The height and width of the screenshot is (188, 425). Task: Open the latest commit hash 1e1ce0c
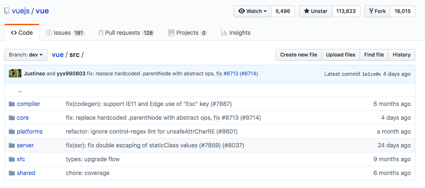[371, 74]
